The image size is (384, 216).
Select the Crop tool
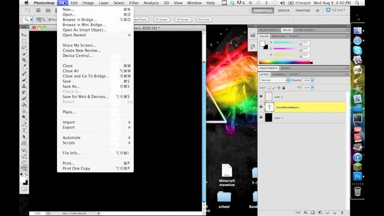(24, 60)
